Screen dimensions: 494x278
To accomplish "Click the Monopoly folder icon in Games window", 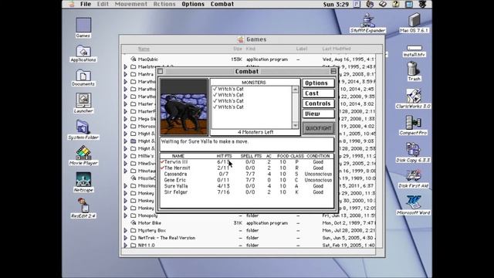I will [134, 215].
